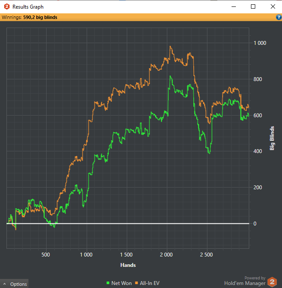Image resolution: width=282 pixels, height=288 pixels.
Task: Click the All-In EV legend label
Action: 150,283
